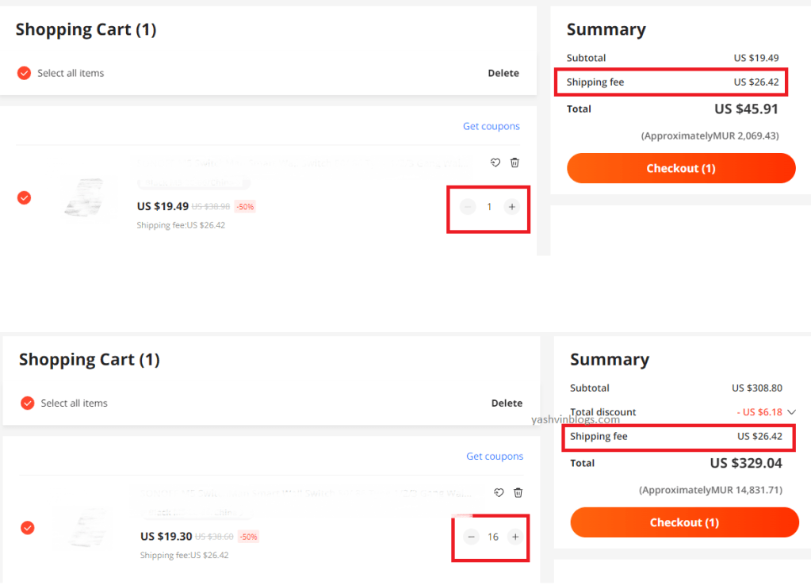This screenshot has height=585, width=811.
Task: Uncheck the item priced US $19.49
Action: 24,197
